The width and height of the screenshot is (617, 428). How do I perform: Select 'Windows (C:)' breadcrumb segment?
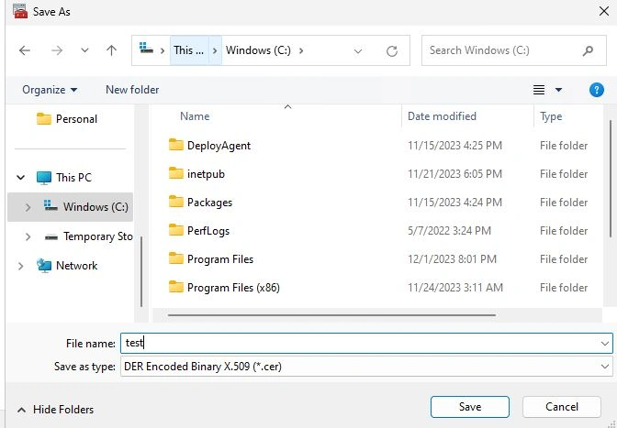tap(258, 50)
